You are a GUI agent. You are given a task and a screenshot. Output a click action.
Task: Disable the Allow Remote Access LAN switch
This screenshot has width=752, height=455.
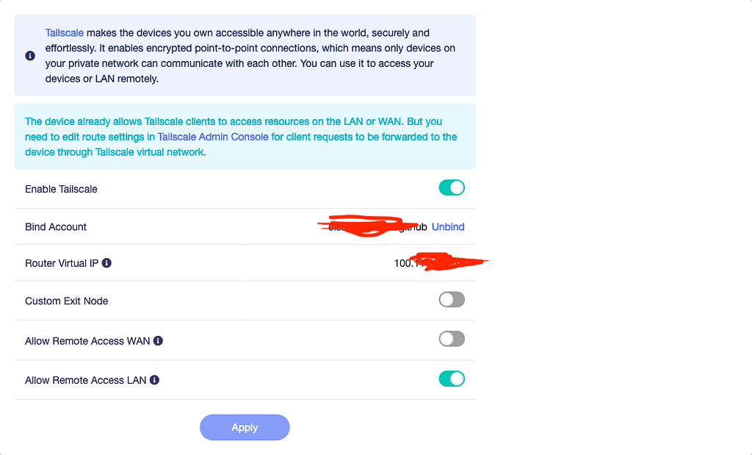click(452, 379)
